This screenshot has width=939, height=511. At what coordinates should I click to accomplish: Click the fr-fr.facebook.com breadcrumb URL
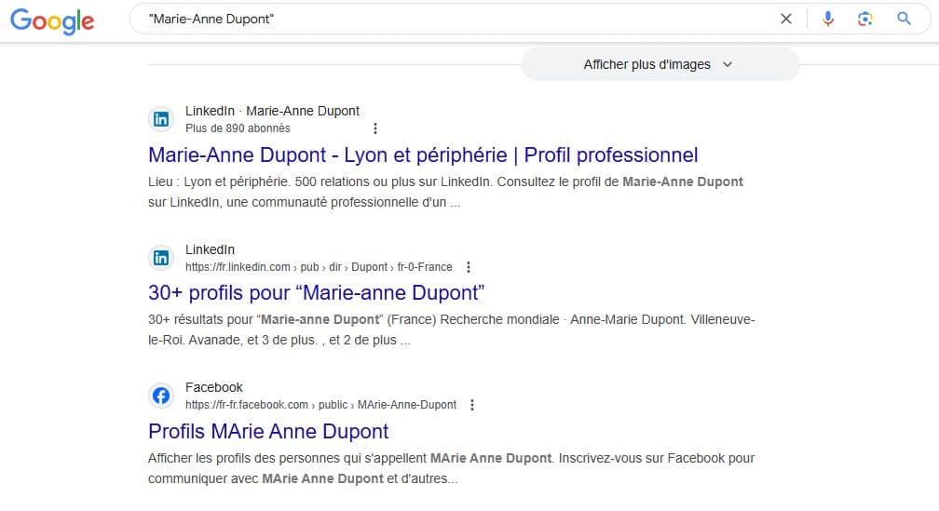click(320, 405)
